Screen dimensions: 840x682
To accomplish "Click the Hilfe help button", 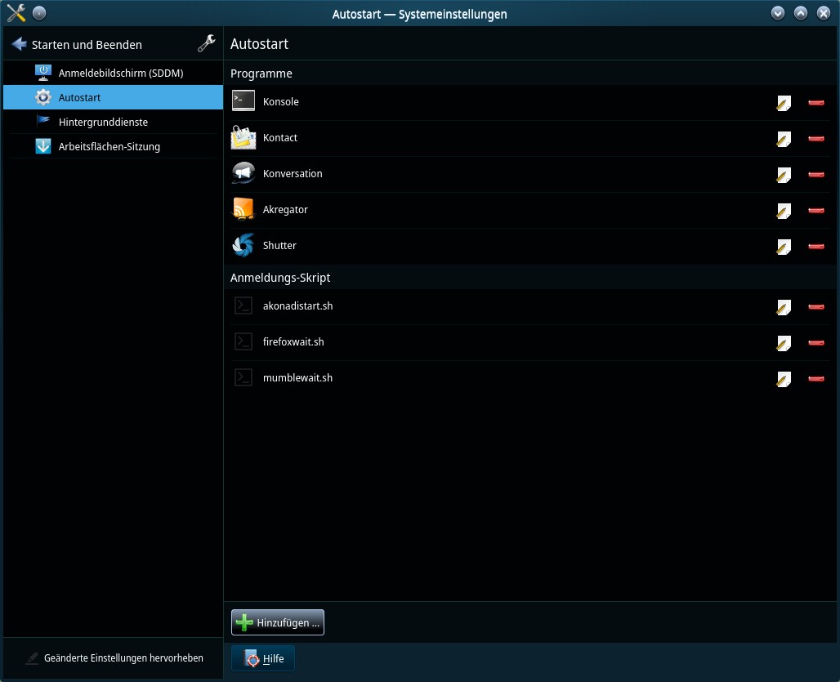I will click(x=263, y=658).
